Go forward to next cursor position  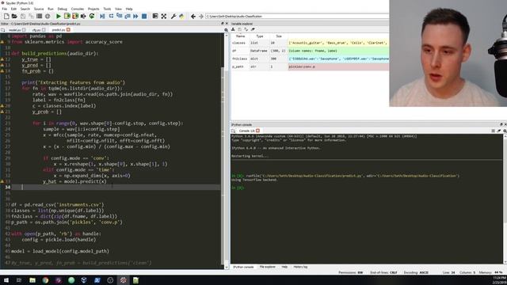(x=200, y=16)
